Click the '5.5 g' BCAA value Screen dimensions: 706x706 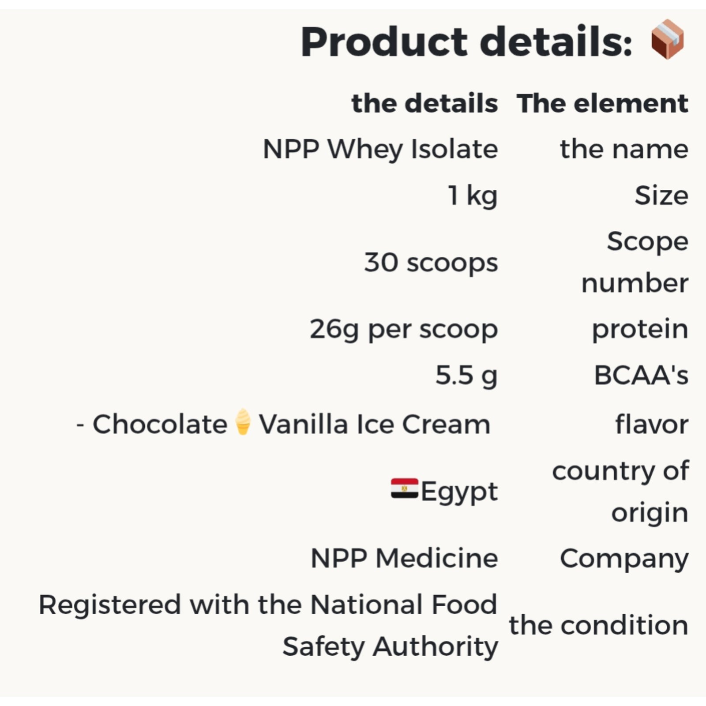466,376
